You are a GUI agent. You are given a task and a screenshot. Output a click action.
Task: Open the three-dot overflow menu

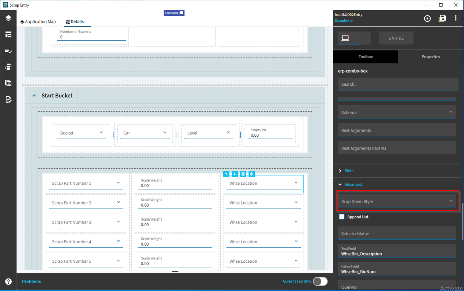pos(456,18)
